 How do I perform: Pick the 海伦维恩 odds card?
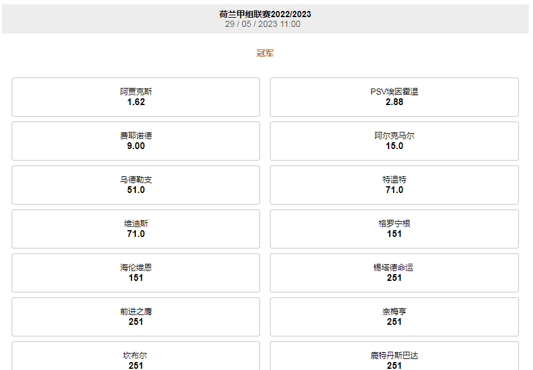[135, 273]
